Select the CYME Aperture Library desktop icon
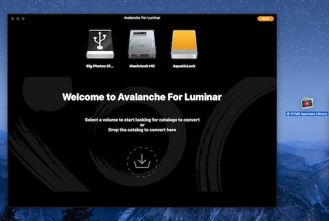The width and height of the screenshot is (329, 221). pos(307,103)
